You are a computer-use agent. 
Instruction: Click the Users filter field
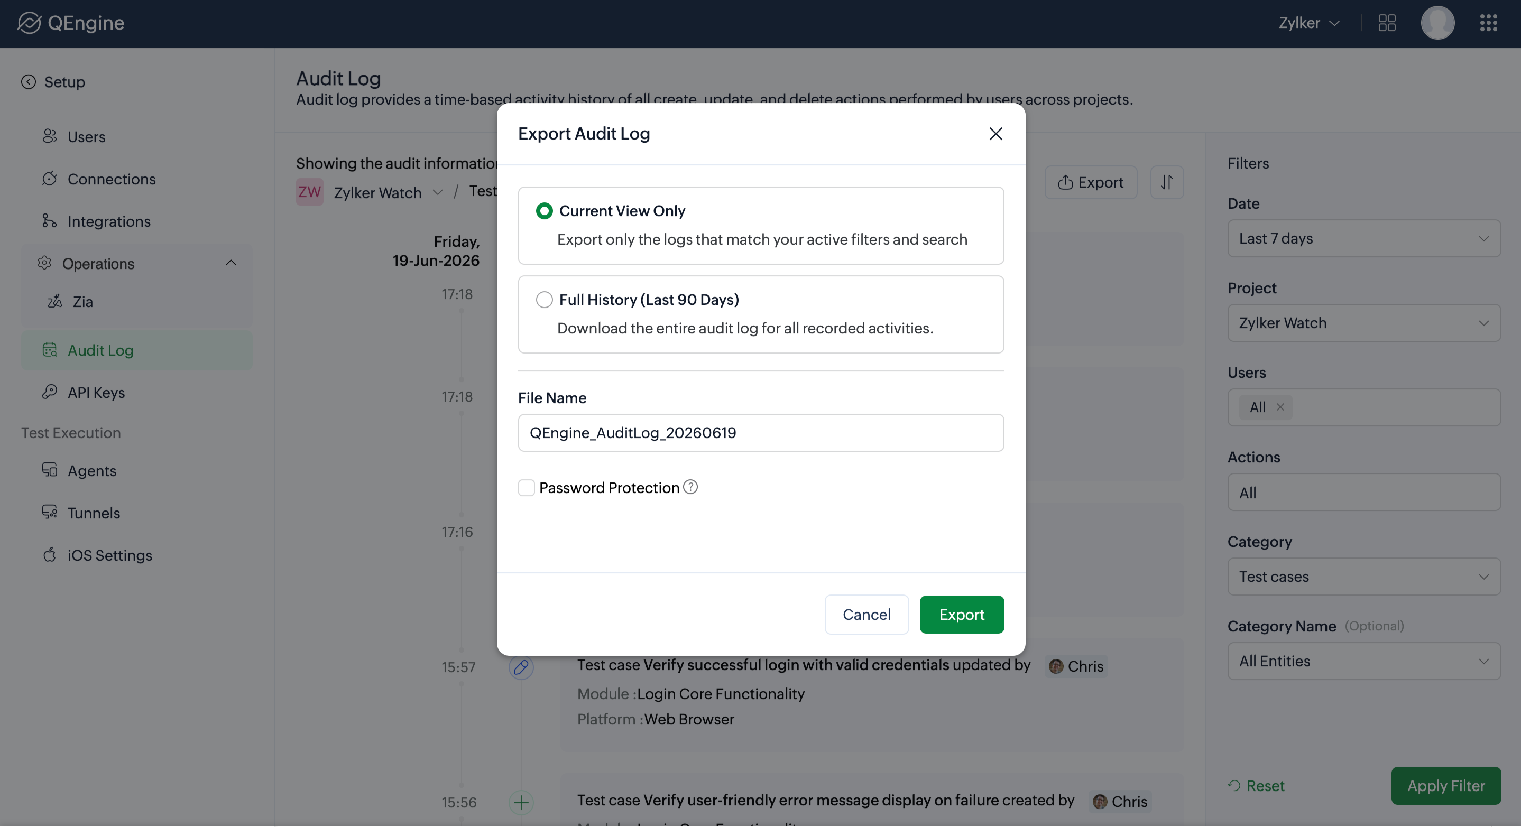[1363, 407]
